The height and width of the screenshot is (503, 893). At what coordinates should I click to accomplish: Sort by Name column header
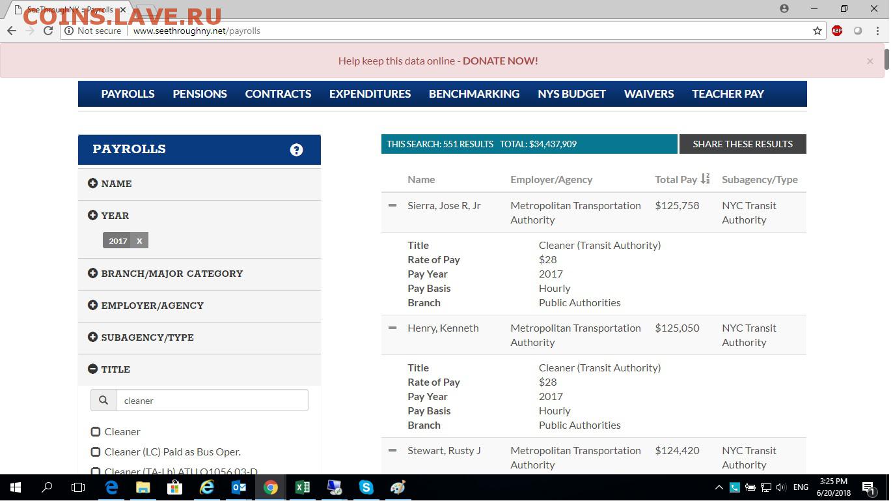[x=421, y=179]
